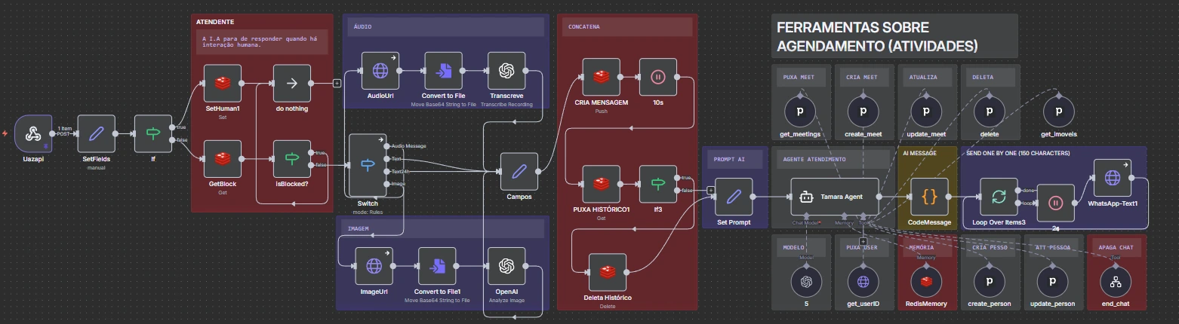
Task: Select FERRAMENTAS SOBRE AGENDAMENTO heading note
Action: coord(877,36)
